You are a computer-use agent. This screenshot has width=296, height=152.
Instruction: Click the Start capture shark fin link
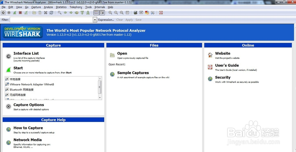pos(18,68)
